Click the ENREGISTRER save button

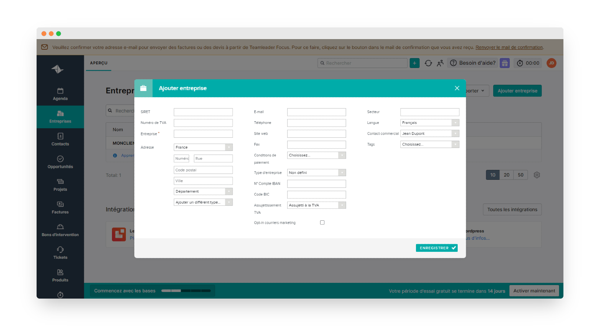click(x=437, y=248)
